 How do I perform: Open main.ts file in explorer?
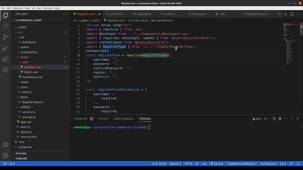(25, 127)
